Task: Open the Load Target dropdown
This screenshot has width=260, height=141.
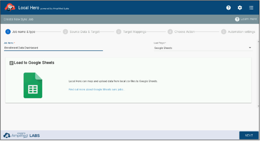Action: click(x=203, y=48)
